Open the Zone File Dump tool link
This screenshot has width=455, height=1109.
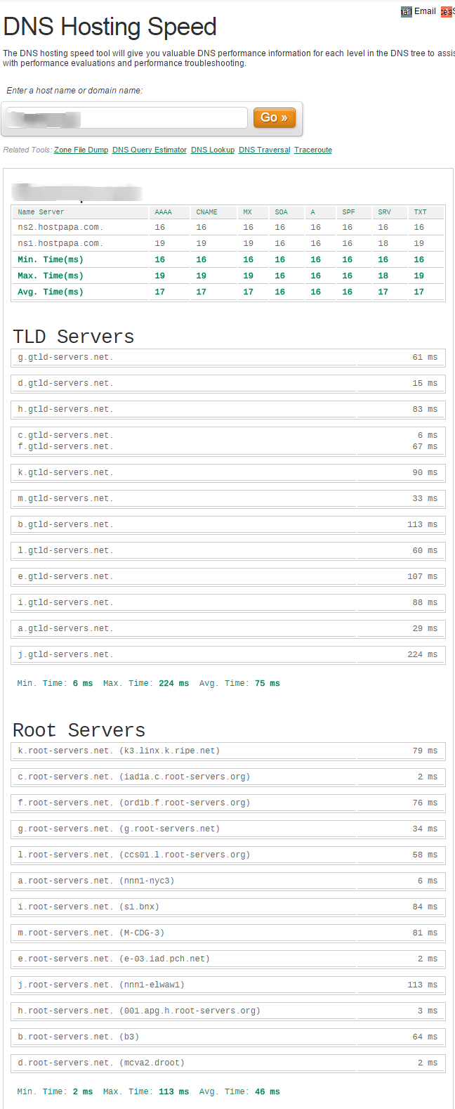click(x=81, y=150)
